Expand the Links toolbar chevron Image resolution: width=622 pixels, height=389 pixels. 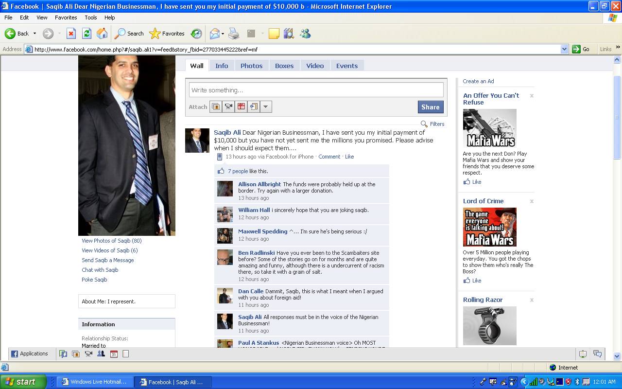(618, 48)
